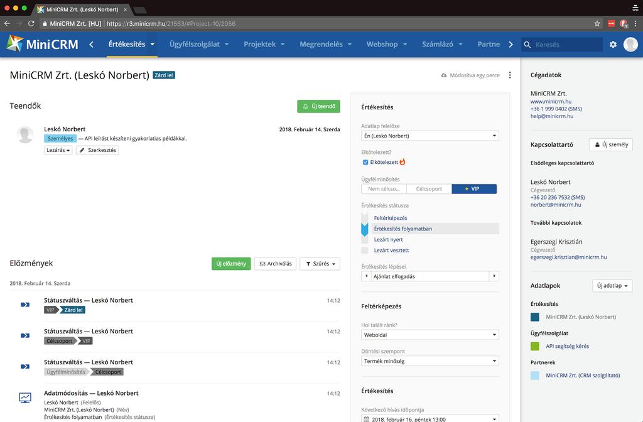Go to previous step in Értékesítés lépései

click(366, 276)
